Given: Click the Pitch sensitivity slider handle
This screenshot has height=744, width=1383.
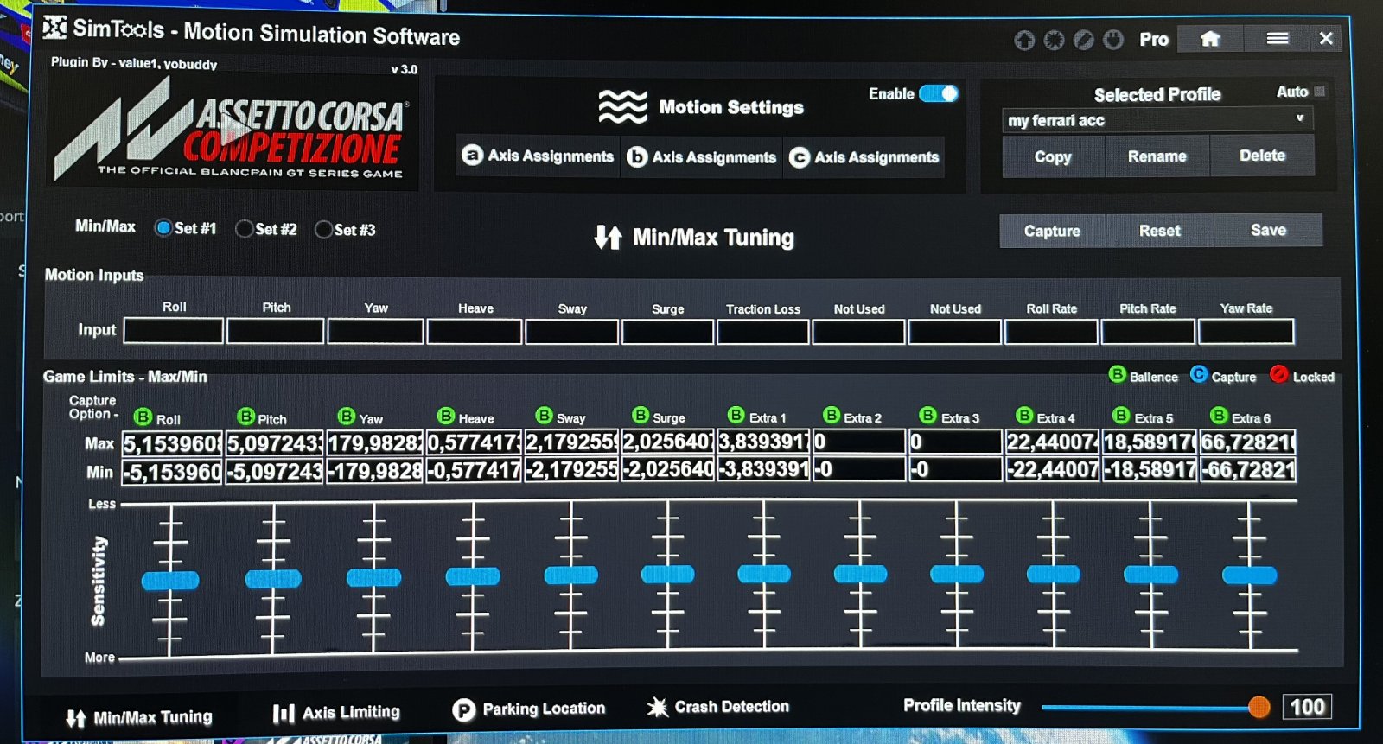Looking at the screenshot, I should pos(273,579).
